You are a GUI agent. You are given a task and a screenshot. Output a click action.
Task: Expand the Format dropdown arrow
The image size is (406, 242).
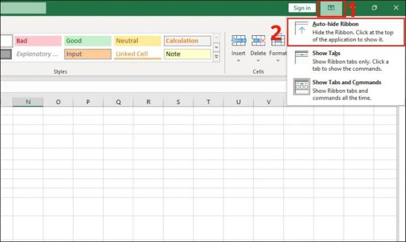tap(278, 60)
